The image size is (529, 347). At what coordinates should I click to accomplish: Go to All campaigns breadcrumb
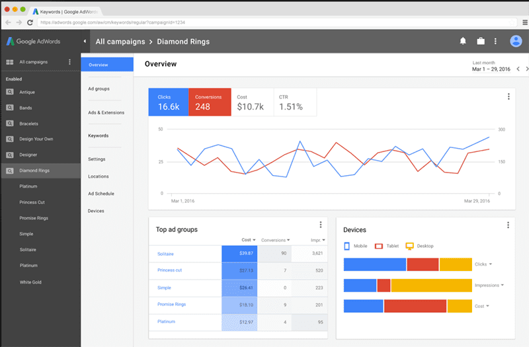(120, 42)
